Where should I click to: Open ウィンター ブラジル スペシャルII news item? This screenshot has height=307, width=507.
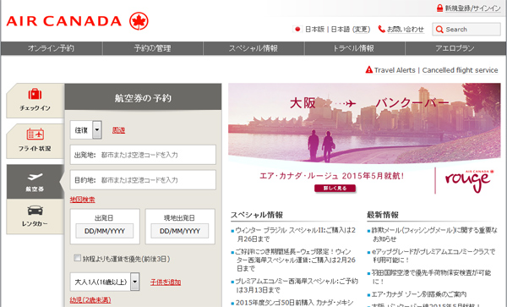tap(295, 234)
